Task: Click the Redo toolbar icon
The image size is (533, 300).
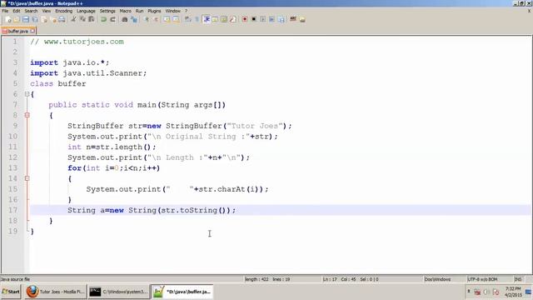Action: pyautogui.click(x=113, y=19)
